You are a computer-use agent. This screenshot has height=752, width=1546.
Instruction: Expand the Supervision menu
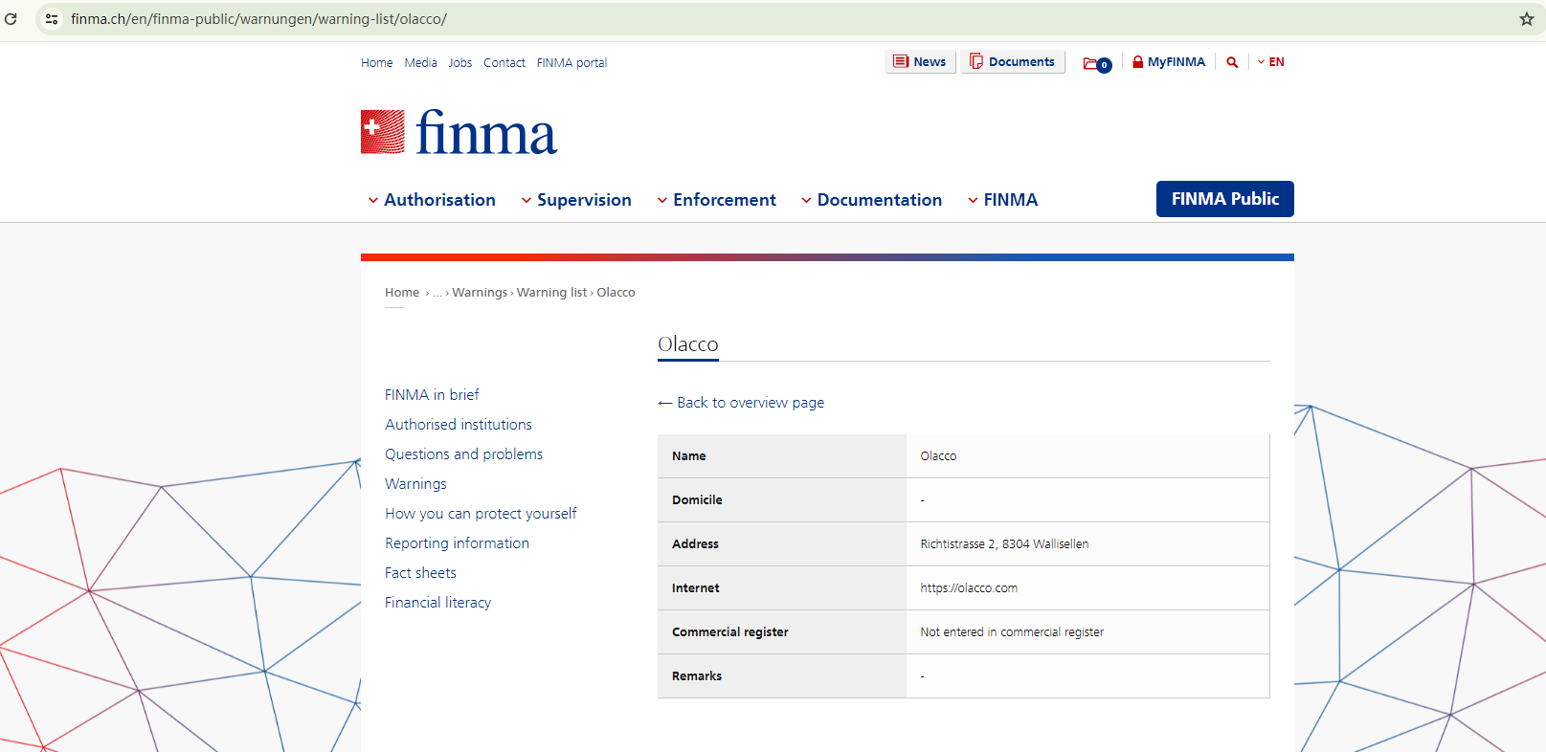coord(576,200)
